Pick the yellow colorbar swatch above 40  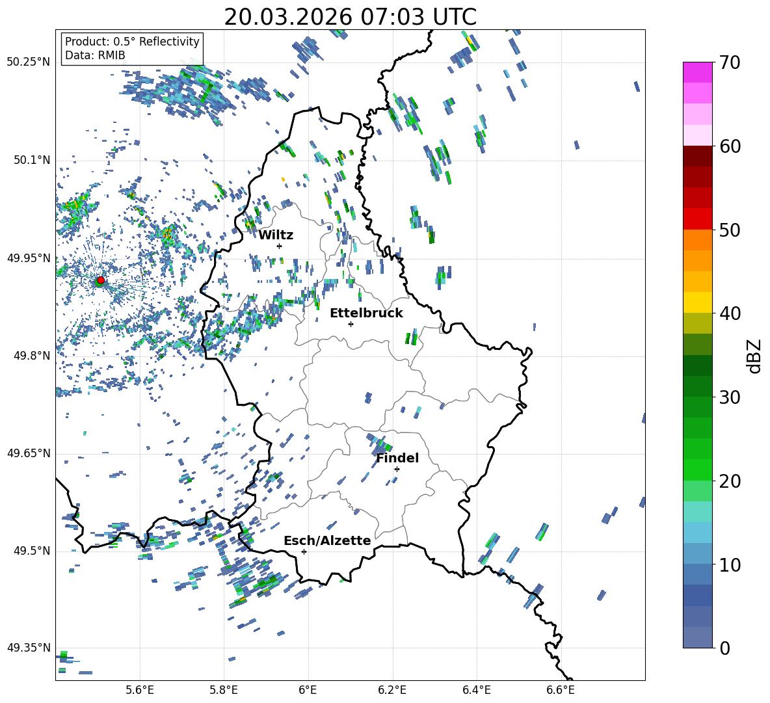698,302
